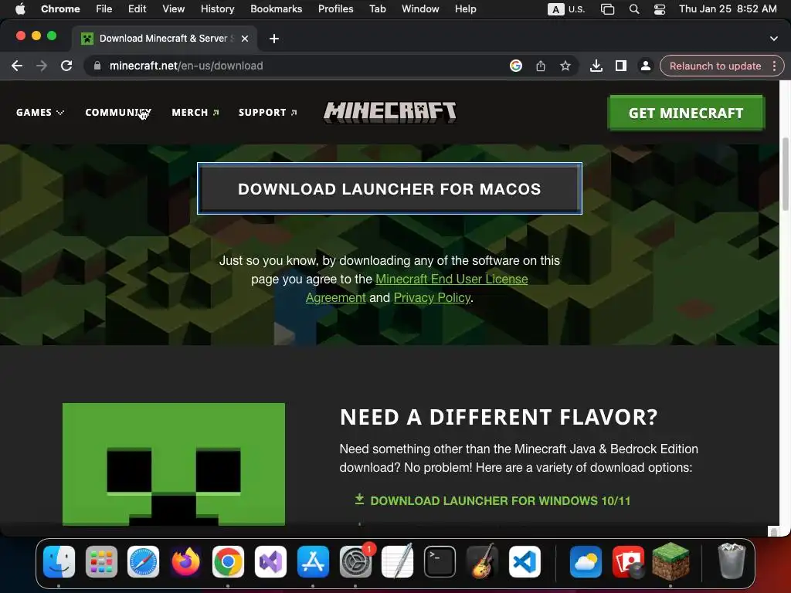Reload the Minecraft download page
Image resolution: width=791 pixels, height=593 pixels.
pyautogui.click(x=66, y=66)
